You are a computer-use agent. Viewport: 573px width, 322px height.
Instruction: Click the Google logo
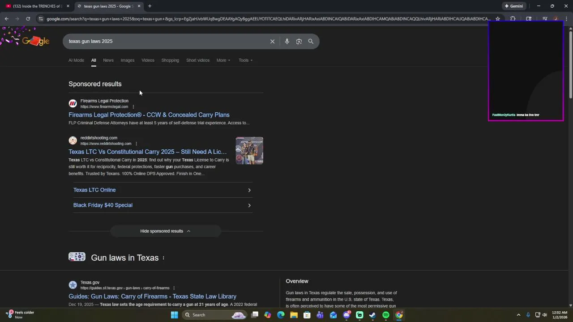point(35,41)
